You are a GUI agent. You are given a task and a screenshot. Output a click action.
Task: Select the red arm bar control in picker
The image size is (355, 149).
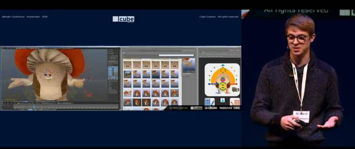[233, 84]
